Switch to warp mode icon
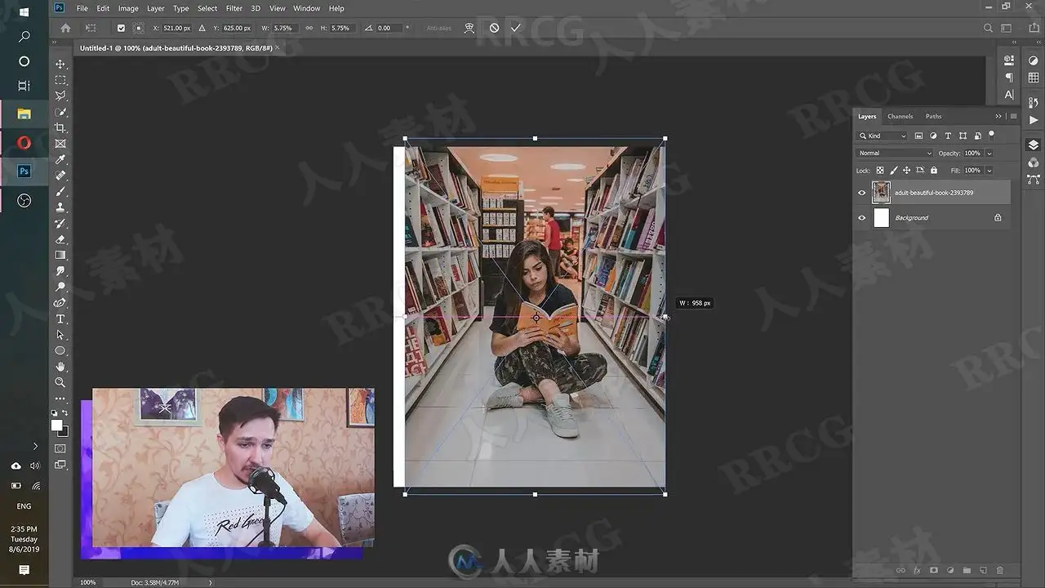Viewport: 1045px width, 588px height. [469, 28]
